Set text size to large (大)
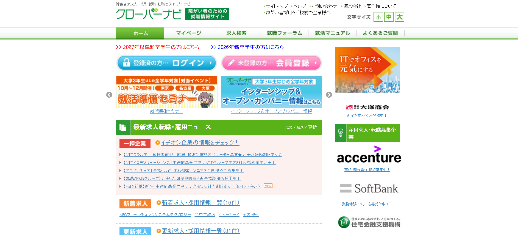Screen dimensions: 518x235 point(399,17)
